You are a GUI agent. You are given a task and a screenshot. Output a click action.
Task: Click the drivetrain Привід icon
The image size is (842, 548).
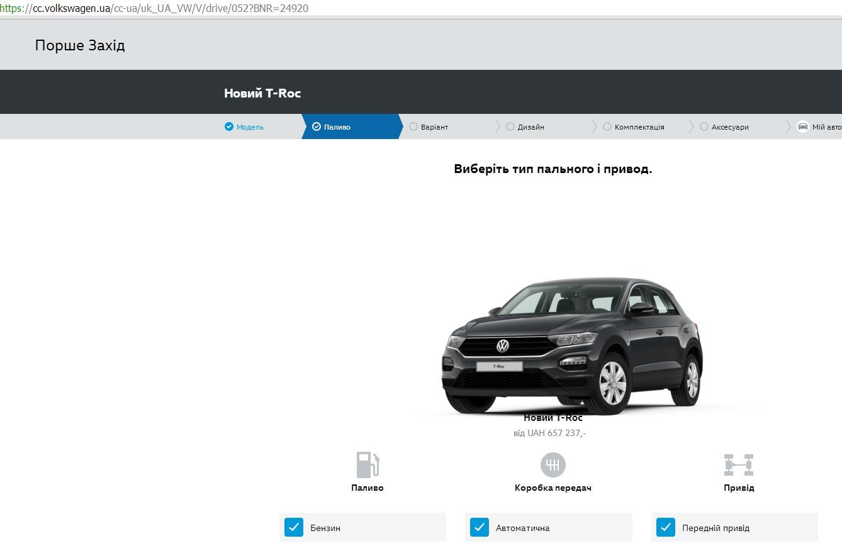[738, 465]
